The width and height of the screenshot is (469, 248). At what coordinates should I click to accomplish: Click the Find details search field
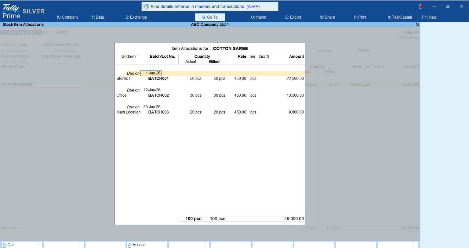tap(210, 6)
